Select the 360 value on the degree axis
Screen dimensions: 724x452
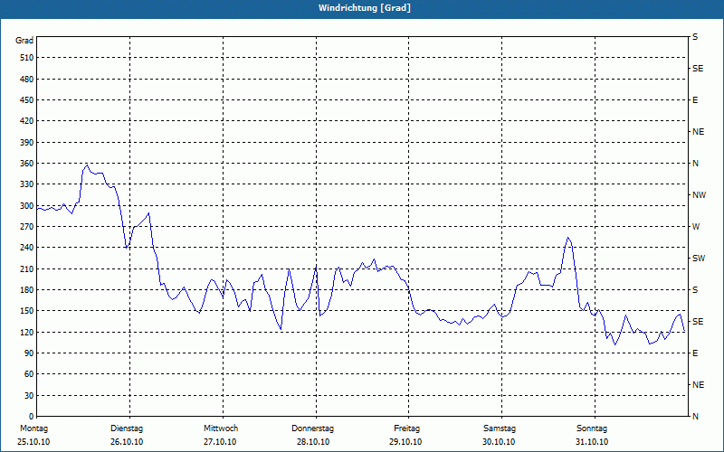[x=27, y=164]
